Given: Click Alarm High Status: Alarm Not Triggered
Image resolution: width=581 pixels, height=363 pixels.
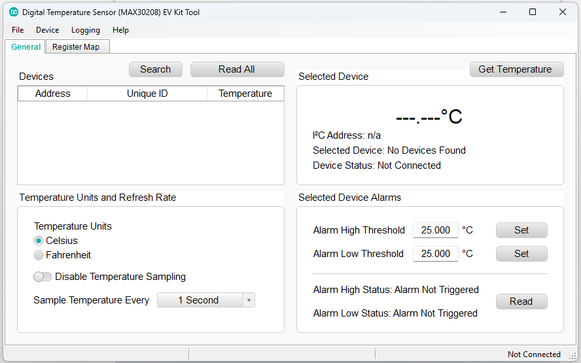Looking at the screenshot, I should click(x=396, y=290).
